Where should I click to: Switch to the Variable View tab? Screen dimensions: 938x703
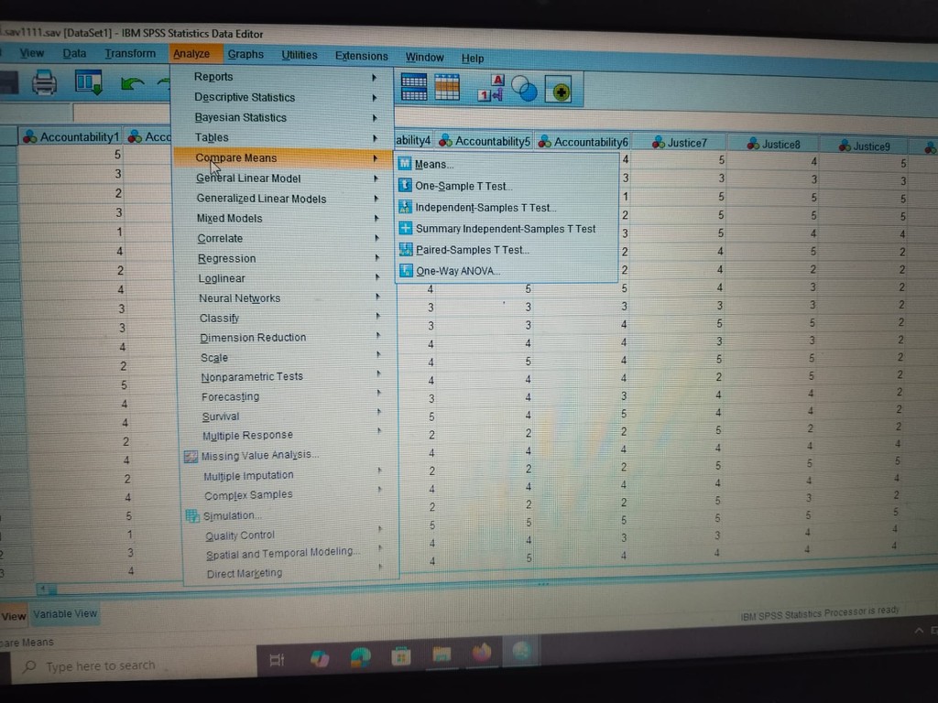click(65, 614)
